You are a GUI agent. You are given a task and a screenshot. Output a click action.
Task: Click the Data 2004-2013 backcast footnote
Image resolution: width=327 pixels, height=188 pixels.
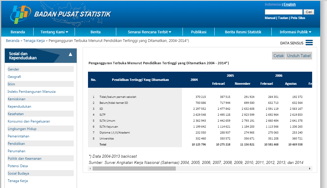[x=113, y=156]
